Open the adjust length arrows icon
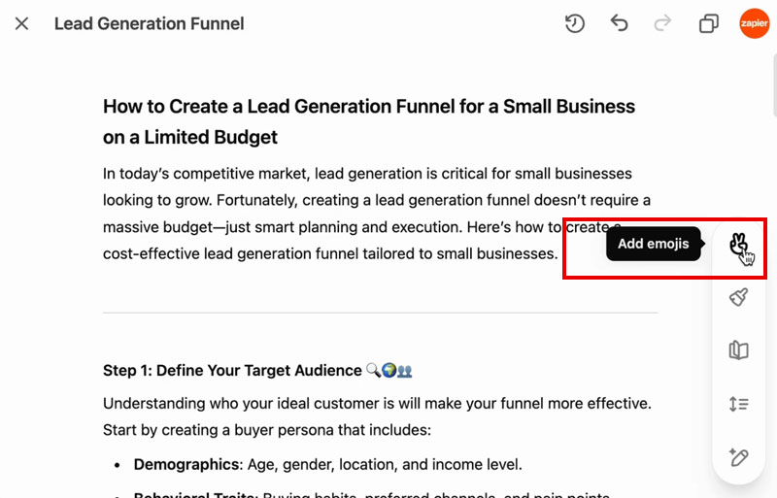This screenshot has height=498, width=777. (x=739, y=404)
